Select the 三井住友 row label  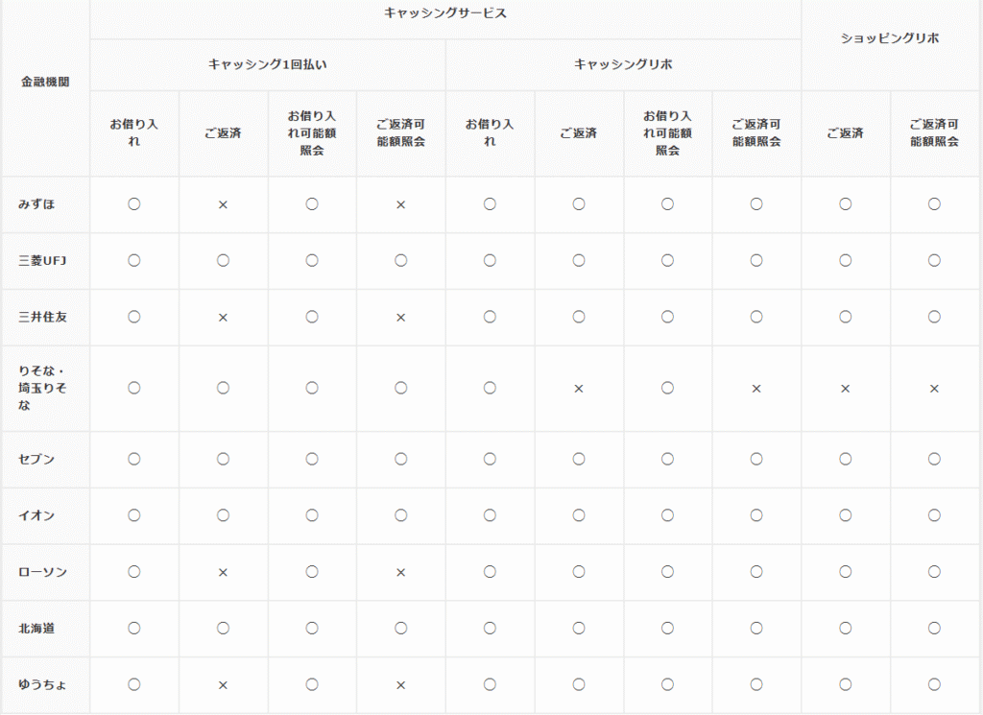tap(42, 317)
